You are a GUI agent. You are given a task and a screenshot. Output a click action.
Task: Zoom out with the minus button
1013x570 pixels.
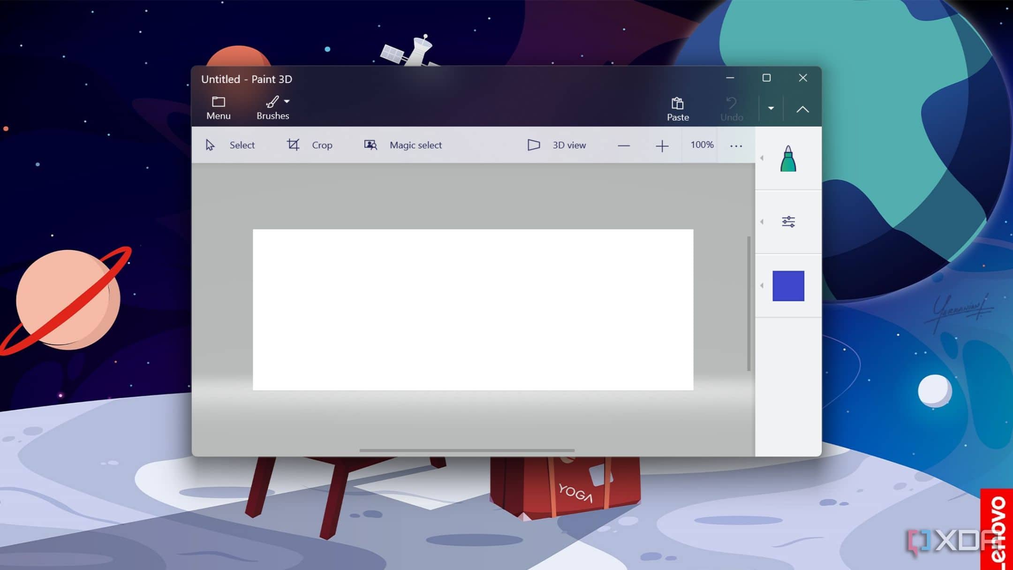(624, 146)
